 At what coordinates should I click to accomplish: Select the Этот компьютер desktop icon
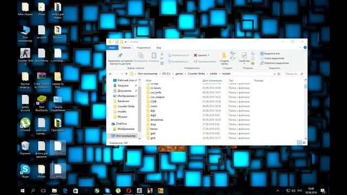pyautogui.click(x=25, y=34)
